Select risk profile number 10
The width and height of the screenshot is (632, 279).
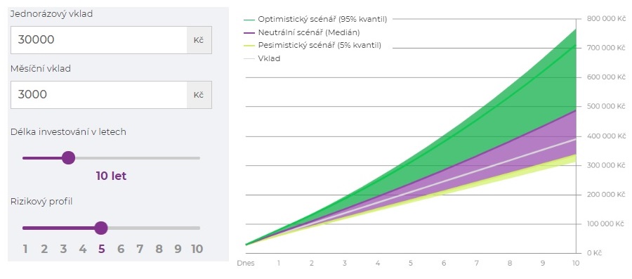[x=197, y=249]
